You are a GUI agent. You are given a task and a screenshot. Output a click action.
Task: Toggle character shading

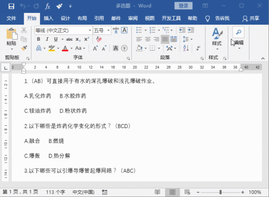coord(116,48)
